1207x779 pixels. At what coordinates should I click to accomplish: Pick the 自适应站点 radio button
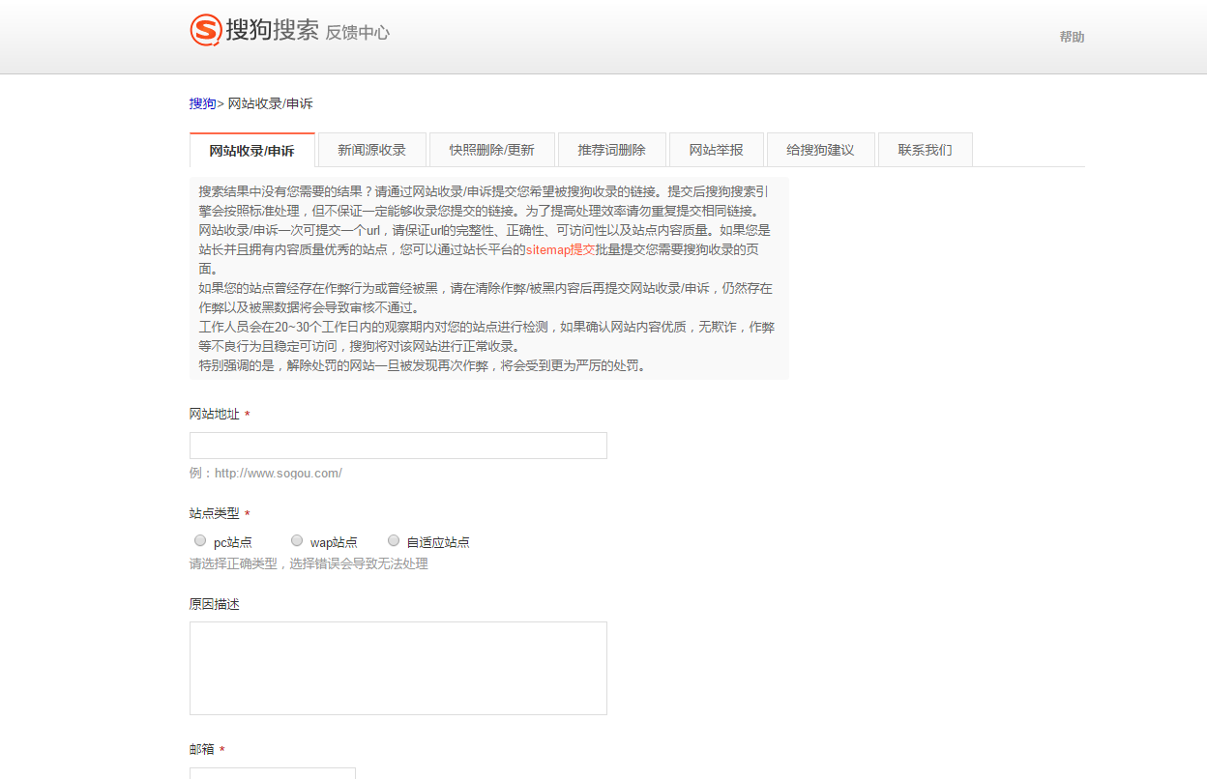(394, 540)
